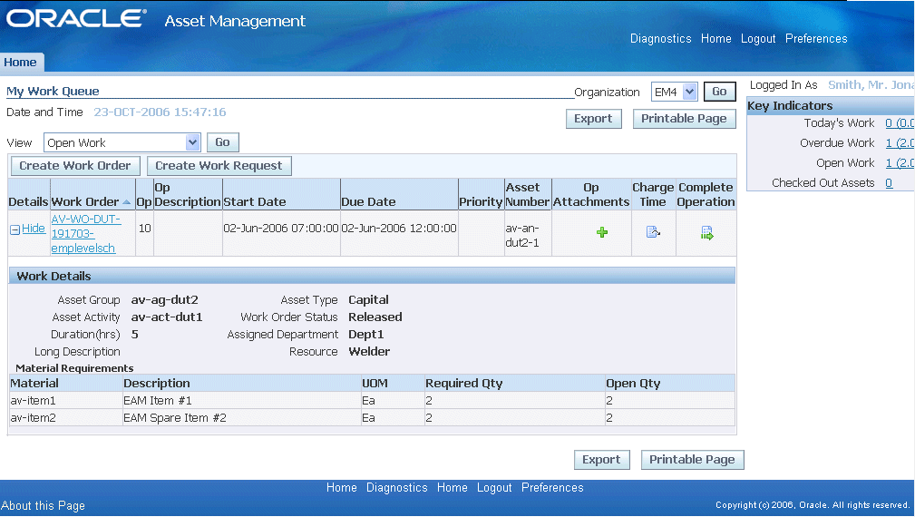Click Logout in the top header
Viewport: 915px width, 517px height.
click(x=758, y=38)
